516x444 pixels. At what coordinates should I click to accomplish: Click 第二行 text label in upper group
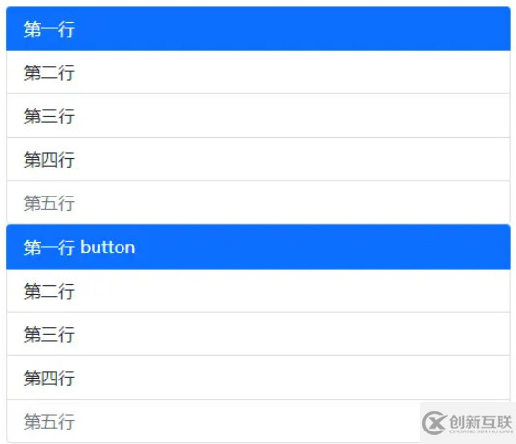[x=49, y=72]
